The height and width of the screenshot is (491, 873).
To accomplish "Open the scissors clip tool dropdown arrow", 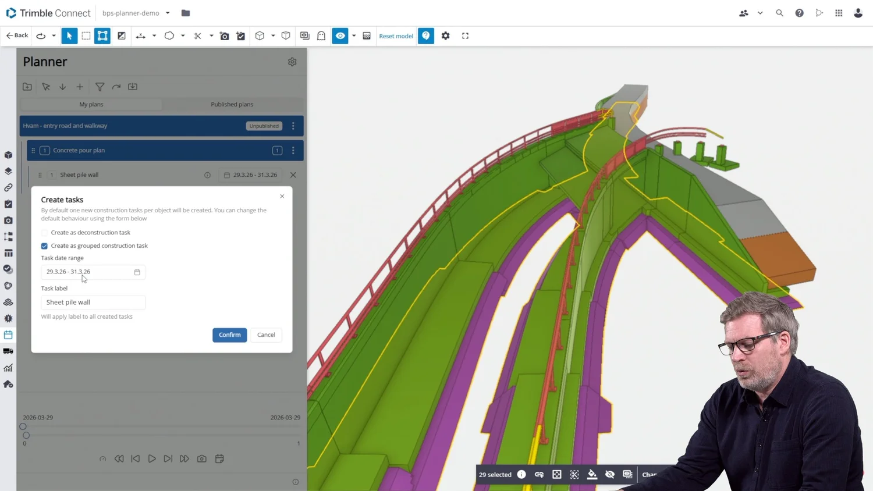I will click(211, 36).
